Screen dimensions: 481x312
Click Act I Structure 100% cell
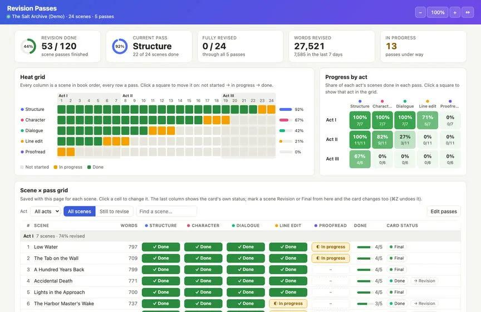pos(360,120)
